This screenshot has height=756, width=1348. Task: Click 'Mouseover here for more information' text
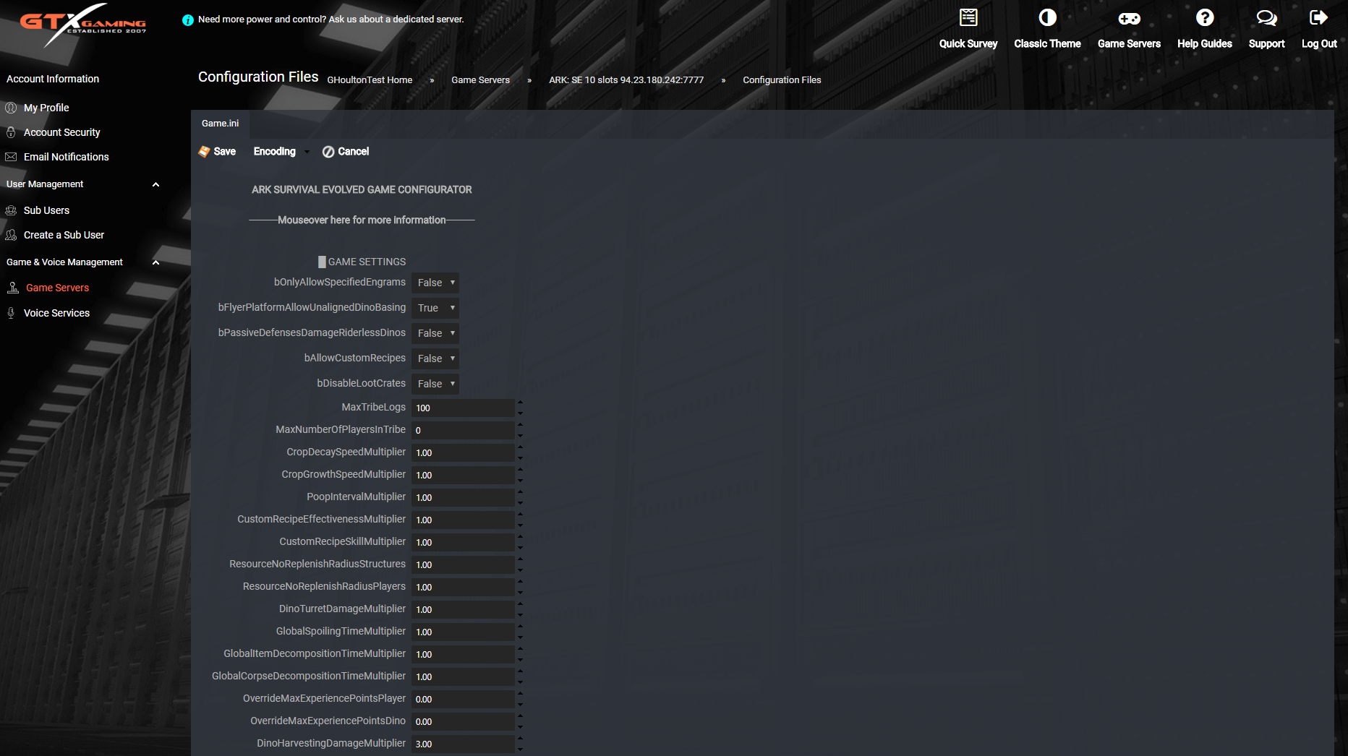[x=362, y=220]
